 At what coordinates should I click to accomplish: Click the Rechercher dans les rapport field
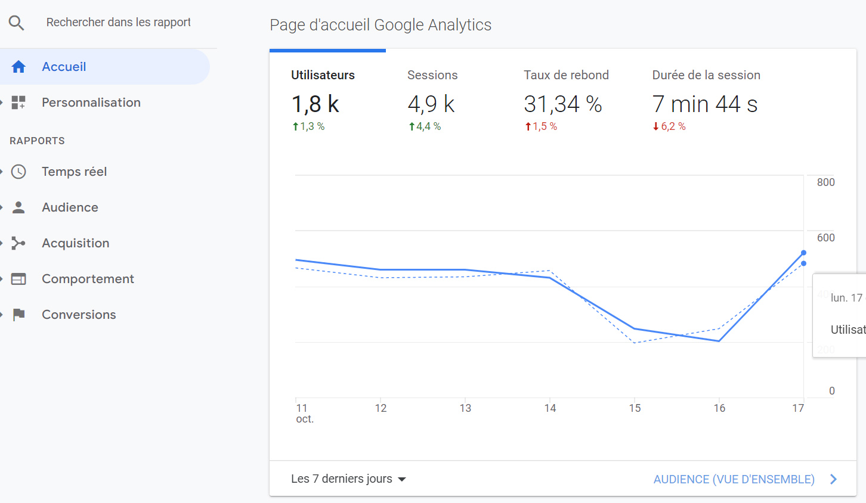(119, 23)
